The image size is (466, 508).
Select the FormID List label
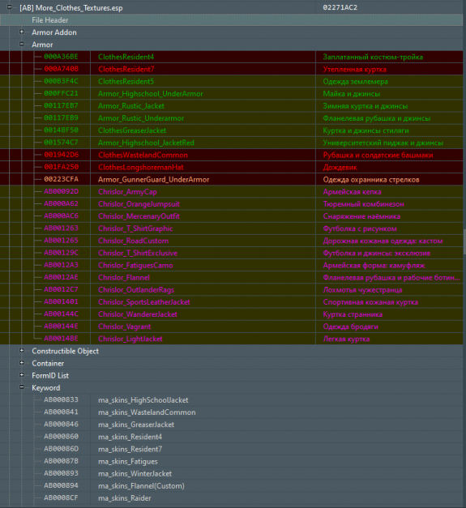click(50, 376)
